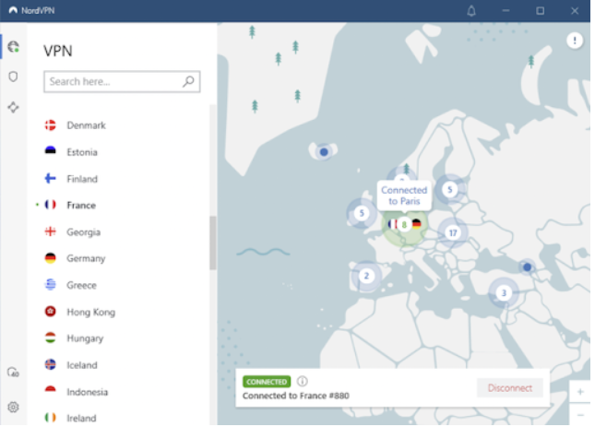The image size is (595, 427).
Task: Select the green cluster marker labeled 8
Action: coord(405,224)
